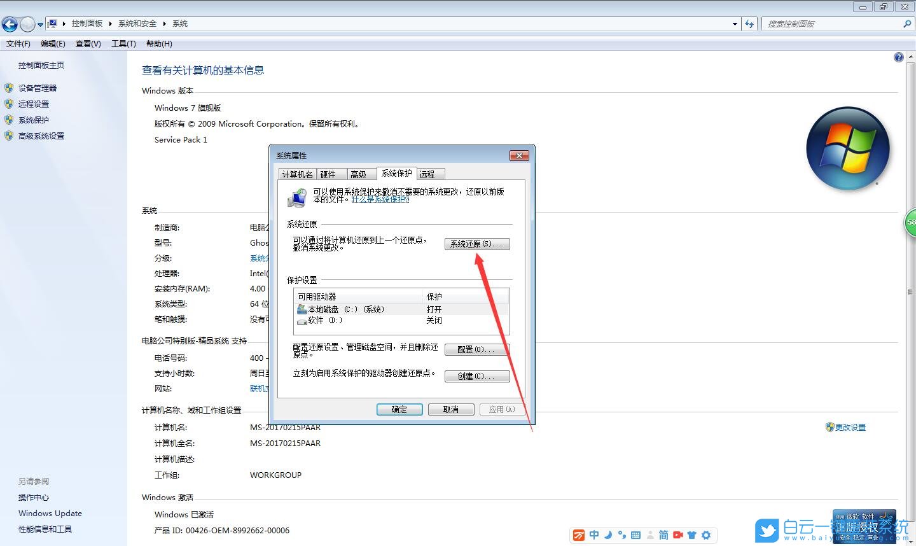The height and width of the screenshot is (546, 916).
Task: Click the IME user account icon
Action: coord(650,535)
